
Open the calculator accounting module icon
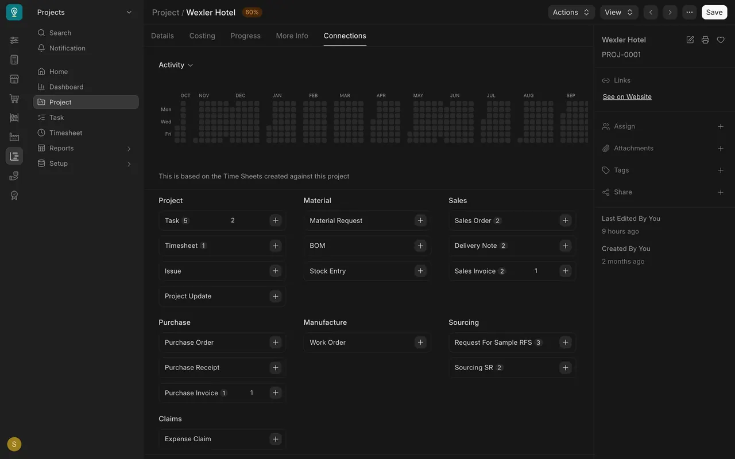14,60
